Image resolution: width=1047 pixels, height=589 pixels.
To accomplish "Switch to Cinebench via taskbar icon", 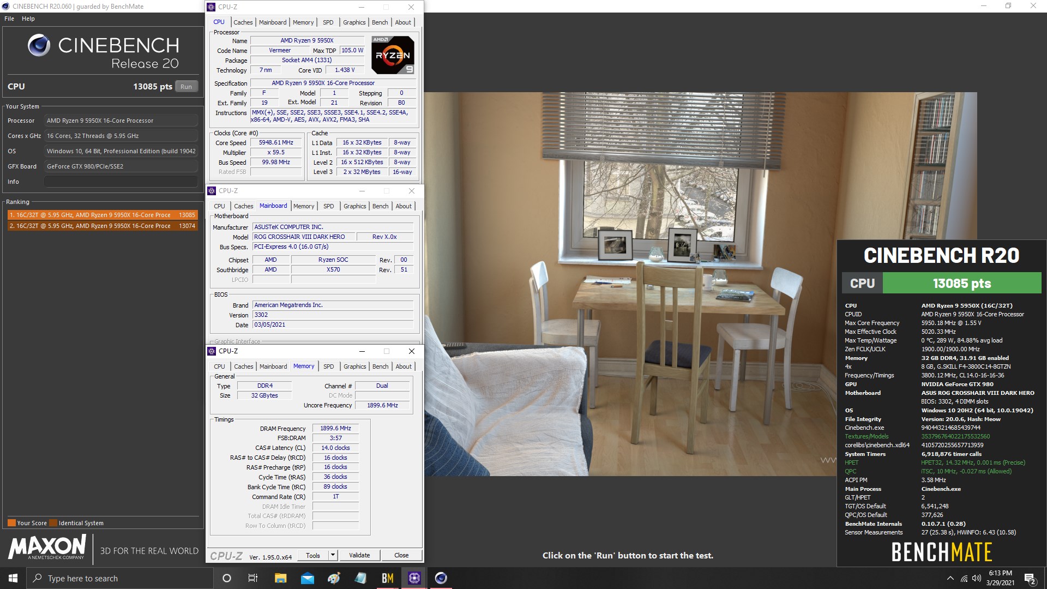I will 441,578.
